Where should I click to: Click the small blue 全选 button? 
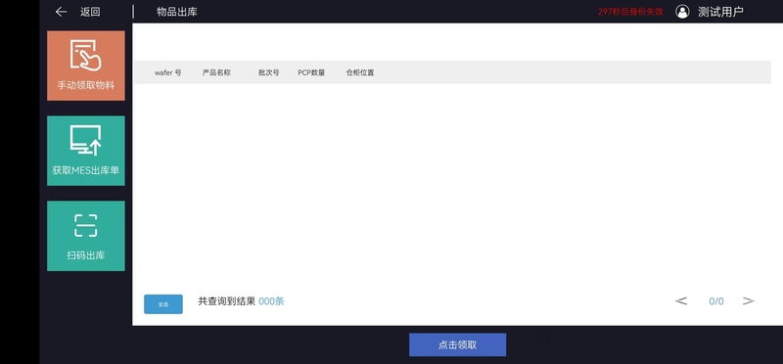pyautogui.click(x=163, y=304)
